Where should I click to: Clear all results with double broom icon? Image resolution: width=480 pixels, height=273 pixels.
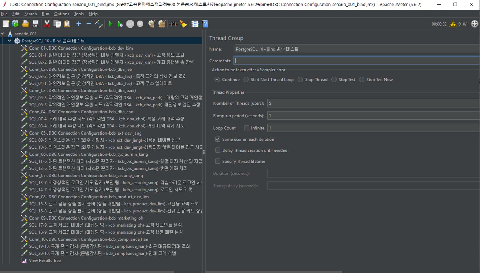pos(162,24)
